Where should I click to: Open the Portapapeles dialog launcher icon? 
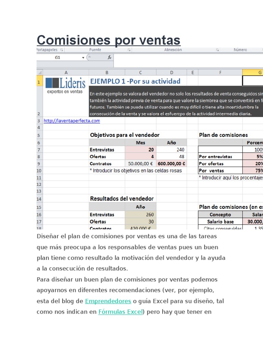coord(62,50)
